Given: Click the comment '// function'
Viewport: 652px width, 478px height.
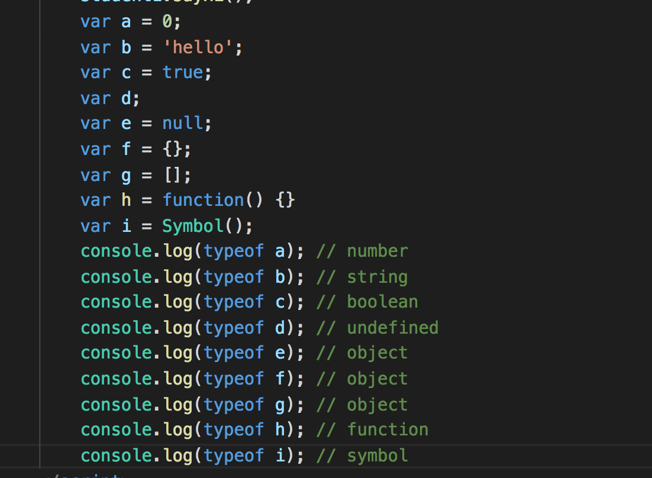Looking at the screenshot, I should pyautogui.click(x=372, y=429).
